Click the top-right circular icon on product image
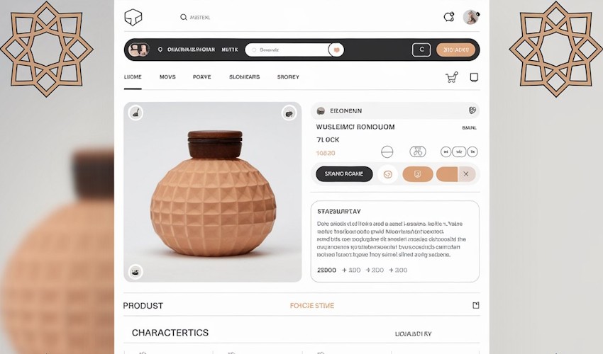This screenshot has height=354, width=603. tap(289, 113)
